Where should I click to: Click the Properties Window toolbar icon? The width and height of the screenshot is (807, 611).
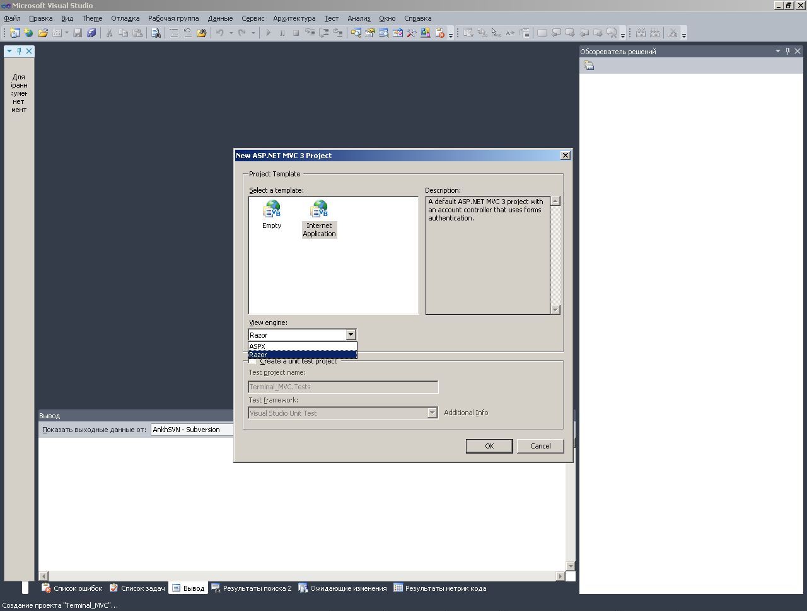370,33
